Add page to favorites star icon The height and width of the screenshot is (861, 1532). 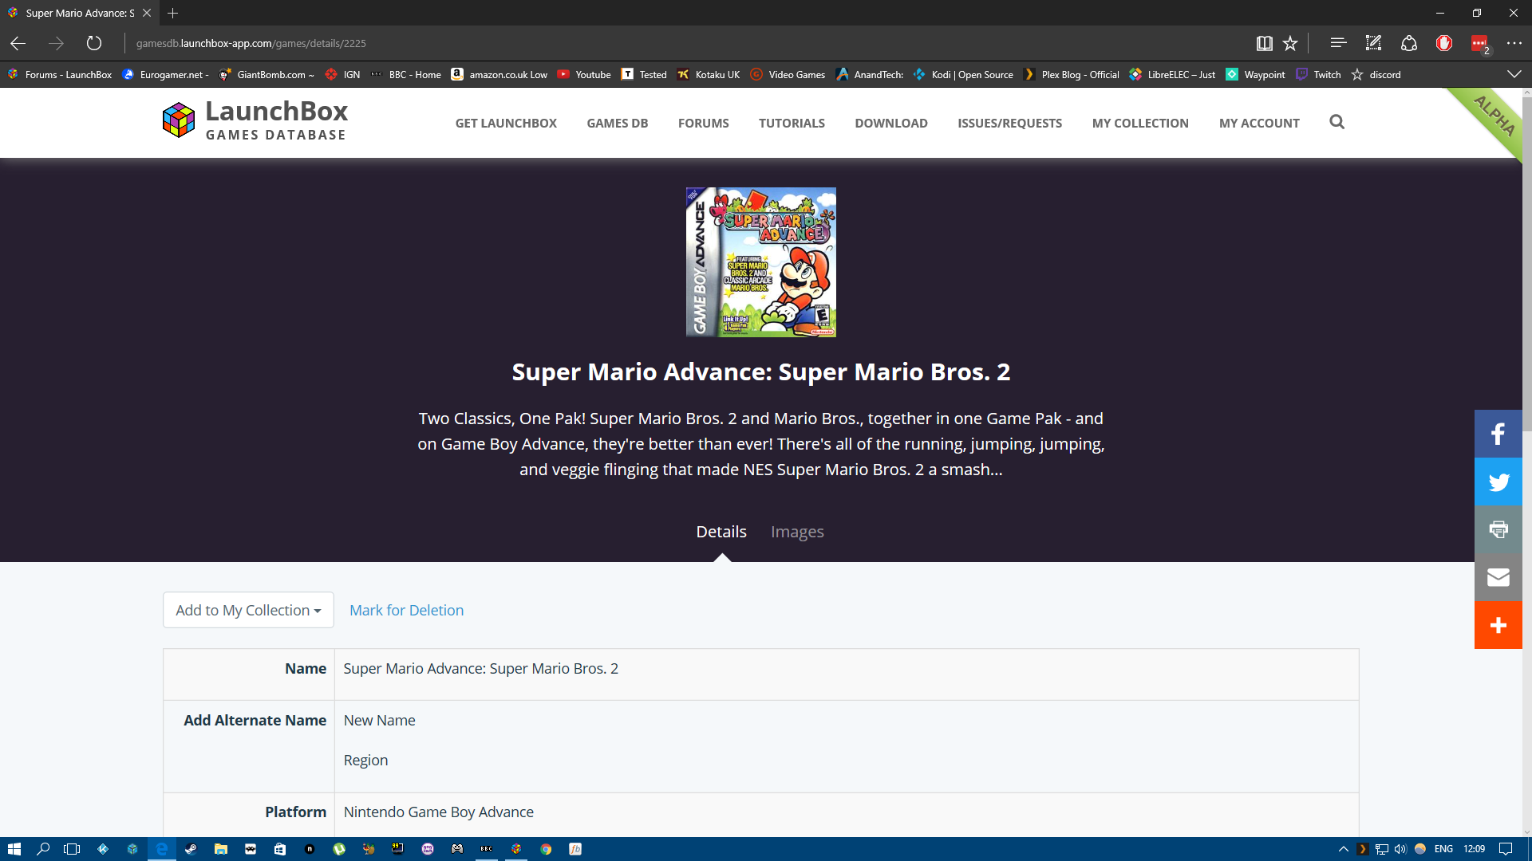[1290, 43]
